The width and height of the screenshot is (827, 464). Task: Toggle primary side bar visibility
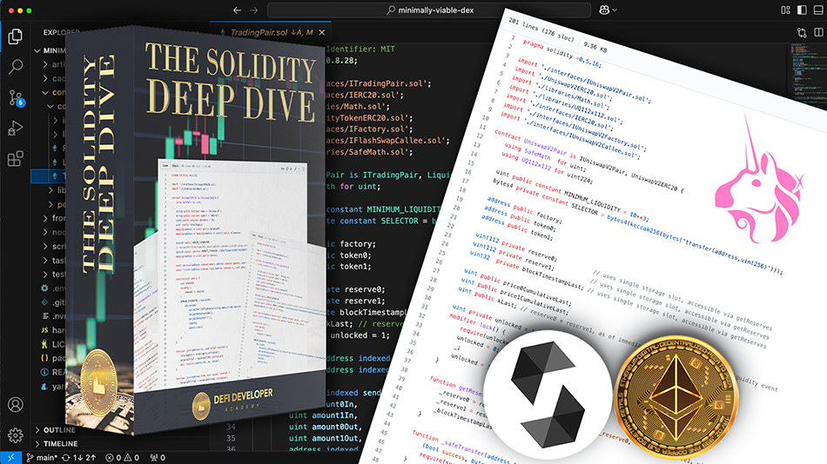pyautogui.click(x=802, y=10)
